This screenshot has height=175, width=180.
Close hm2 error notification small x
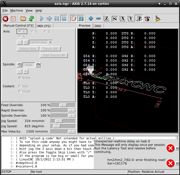coord(177,163)
